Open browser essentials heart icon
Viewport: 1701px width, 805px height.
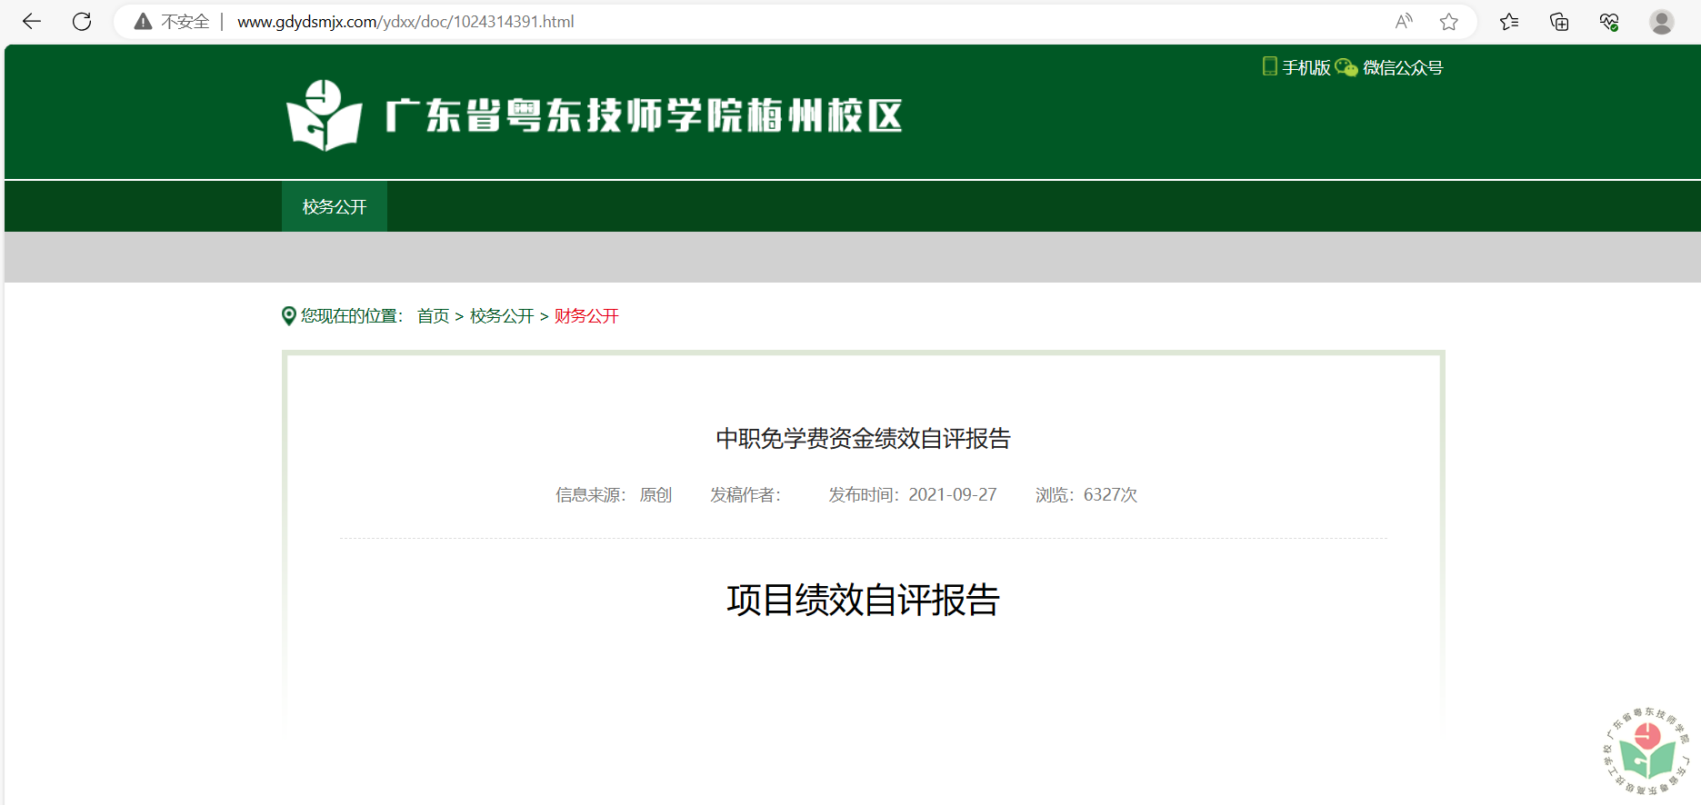[x=1609, y=22]
